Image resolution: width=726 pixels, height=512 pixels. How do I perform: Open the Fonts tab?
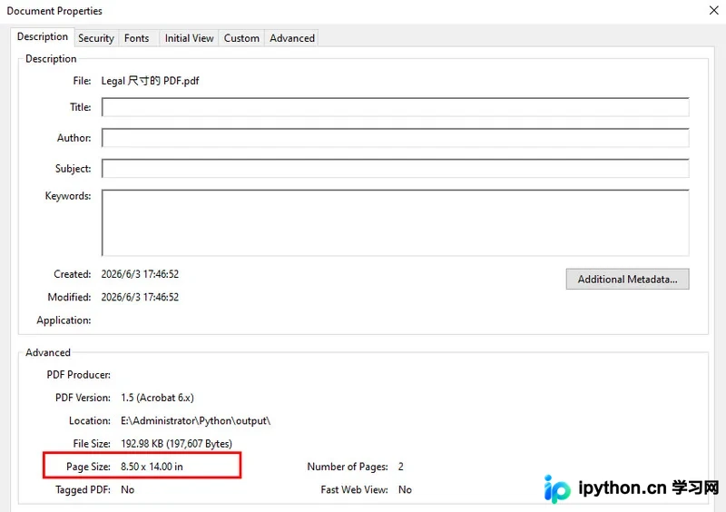(x=137, y=38)
